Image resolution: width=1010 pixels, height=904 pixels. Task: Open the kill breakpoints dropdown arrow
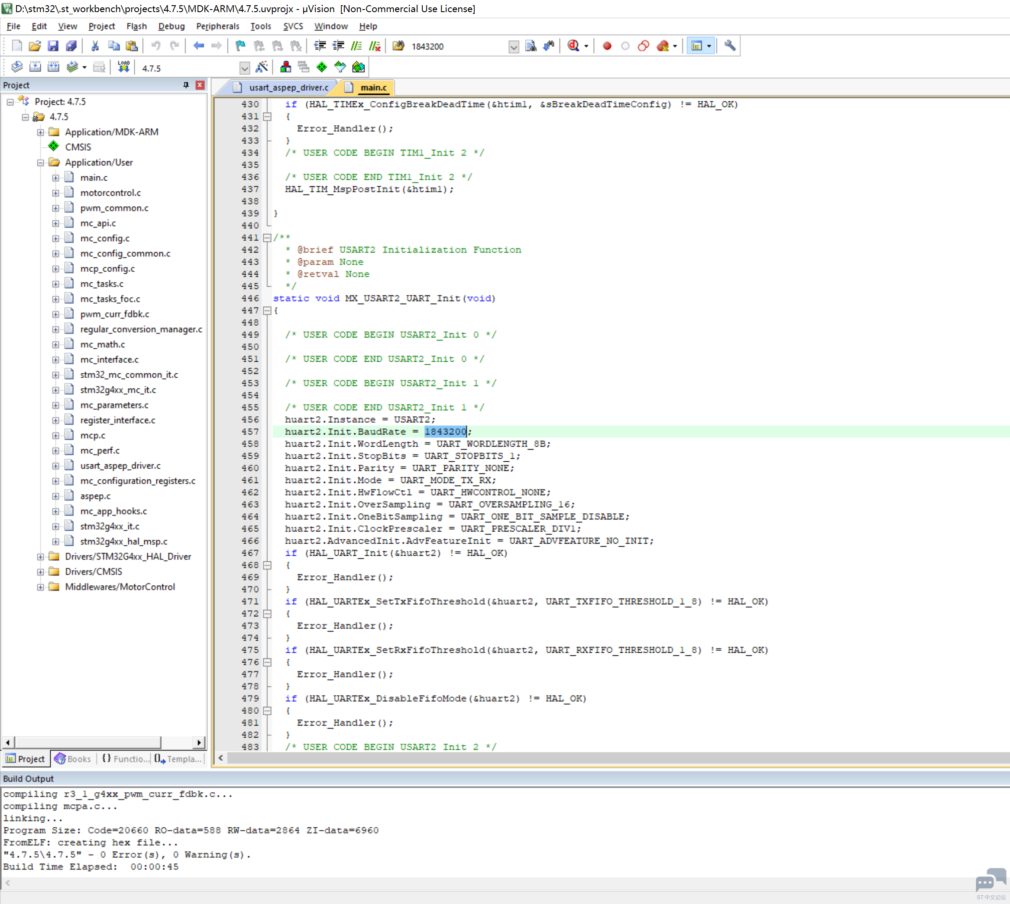(x=675, y=47)
